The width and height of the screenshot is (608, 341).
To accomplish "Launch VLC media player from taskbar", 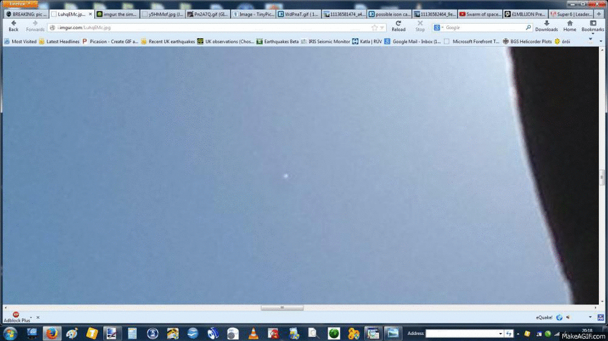I will pyautogui.click(x=253, y=333).
